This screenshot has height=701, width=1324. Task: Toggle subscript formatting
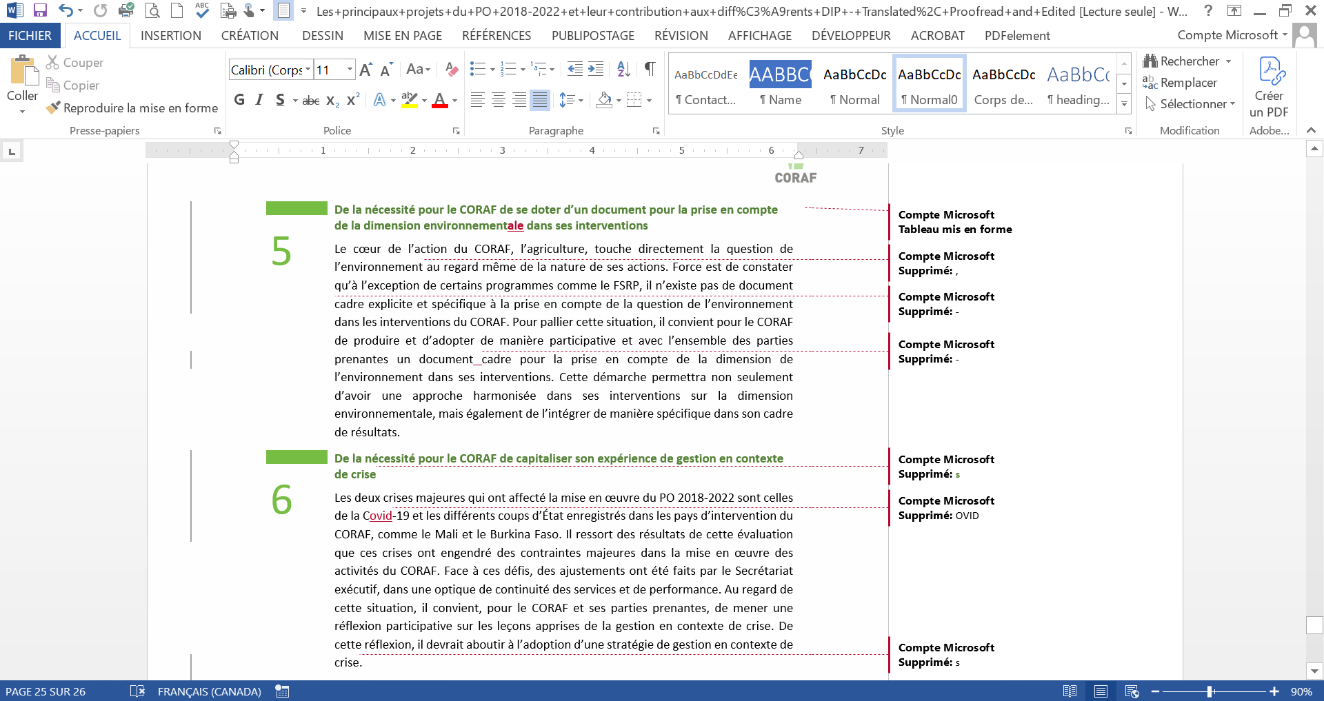pyautogui.click(x=332, y=101)
